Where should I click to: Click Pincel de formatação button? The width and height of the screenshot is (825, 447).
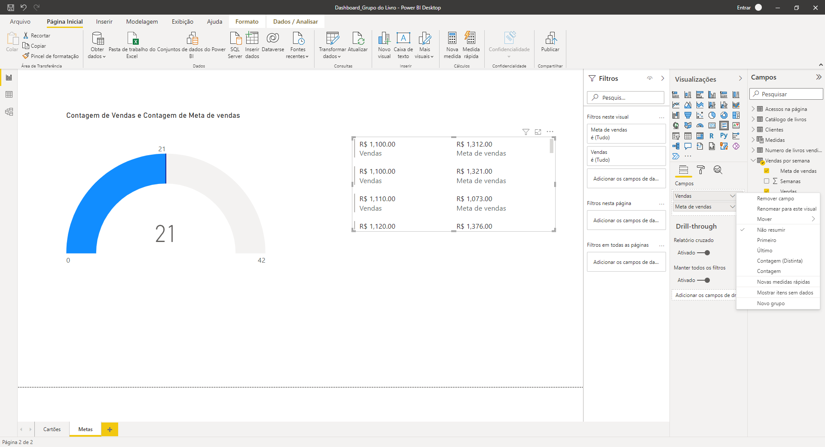click(x=51, y=56)
